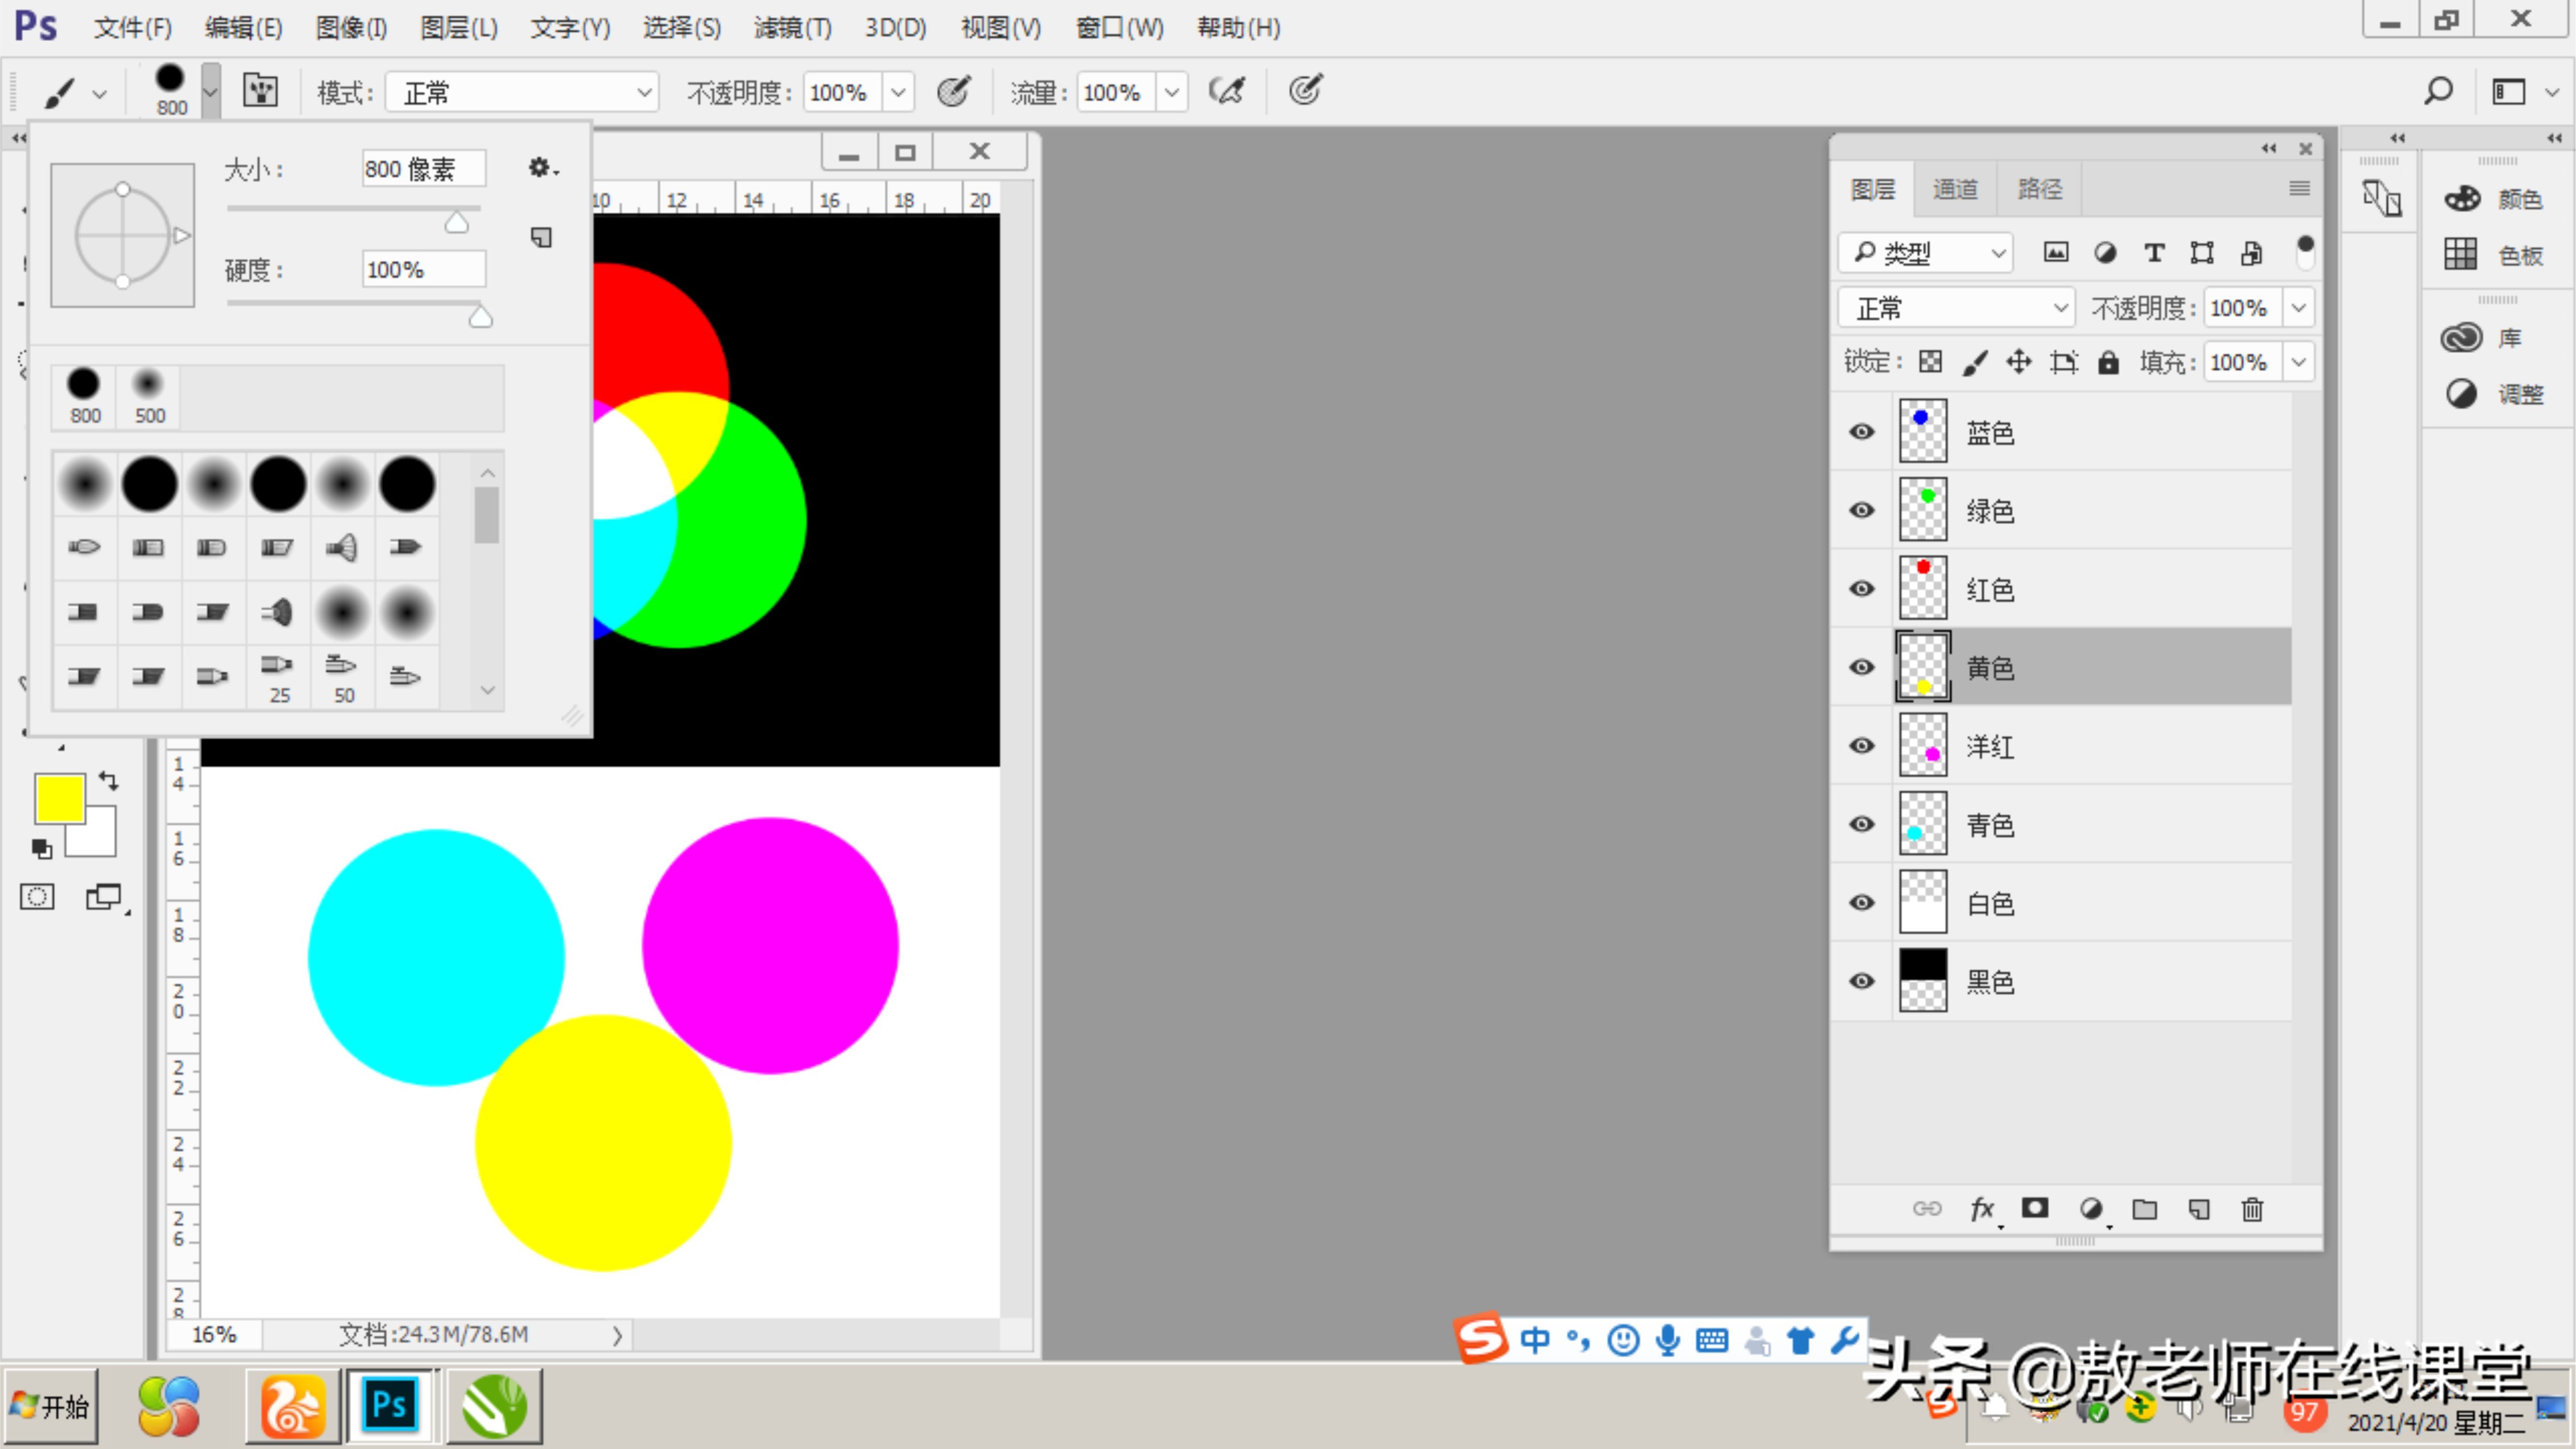This screenshot has height=1449, width=2576.
Task: Click the search magnifier icon
Action: pos(2438,91)
